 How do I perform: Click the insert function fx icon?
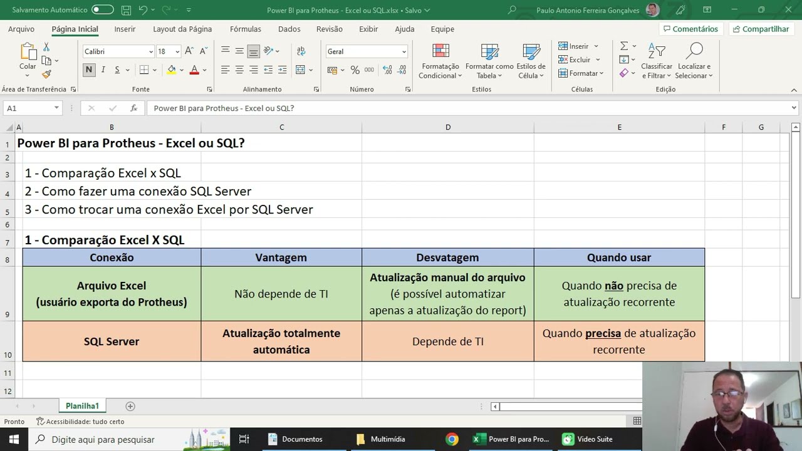[x=133, y=108]
